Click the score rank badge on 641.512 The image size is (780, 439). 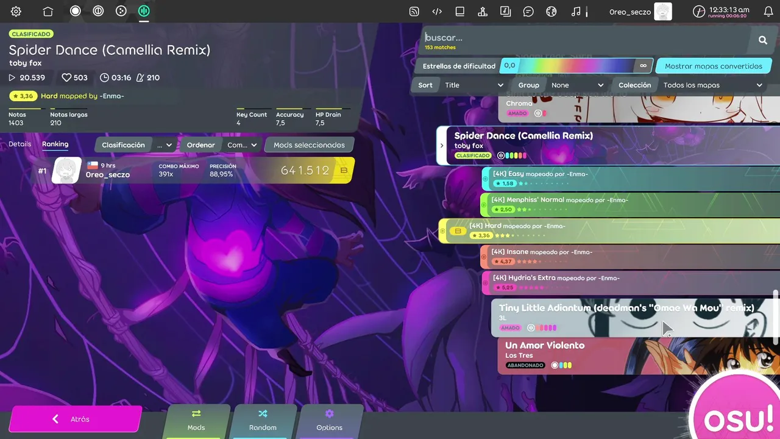pos(344,171)
